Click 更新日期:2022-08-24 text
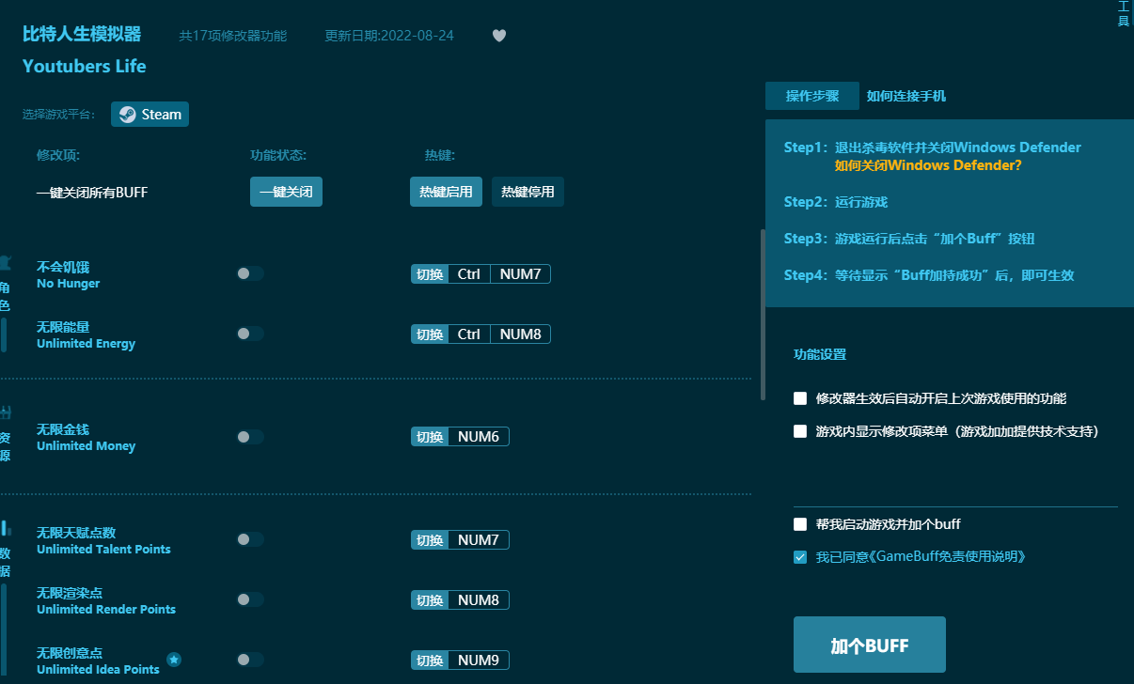The height and width of the screenshot is (684, 1134). [x=389, y=36]
